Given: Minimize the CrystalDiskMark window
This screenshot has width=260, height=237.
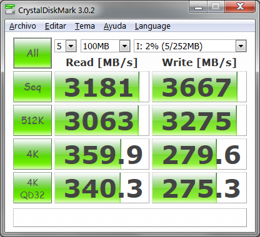Looking at the screenshot, I should click(198, 7).
